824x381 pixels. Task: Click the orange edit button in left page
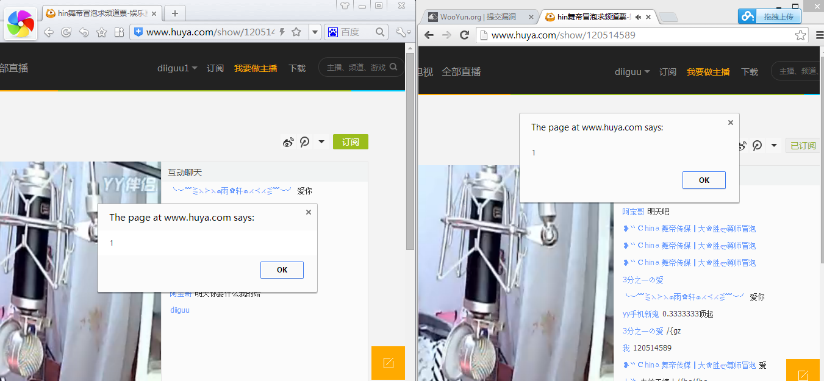tap(388, 363)
